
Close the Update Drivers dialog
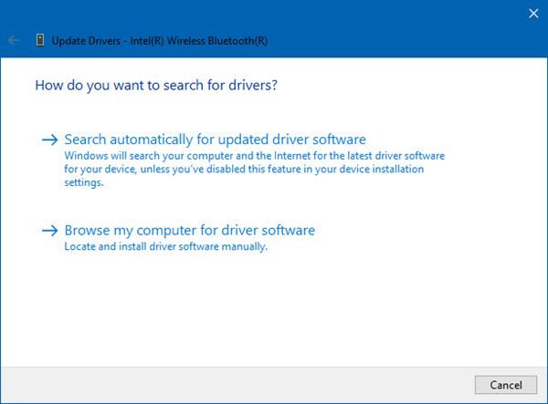point(533,14)
